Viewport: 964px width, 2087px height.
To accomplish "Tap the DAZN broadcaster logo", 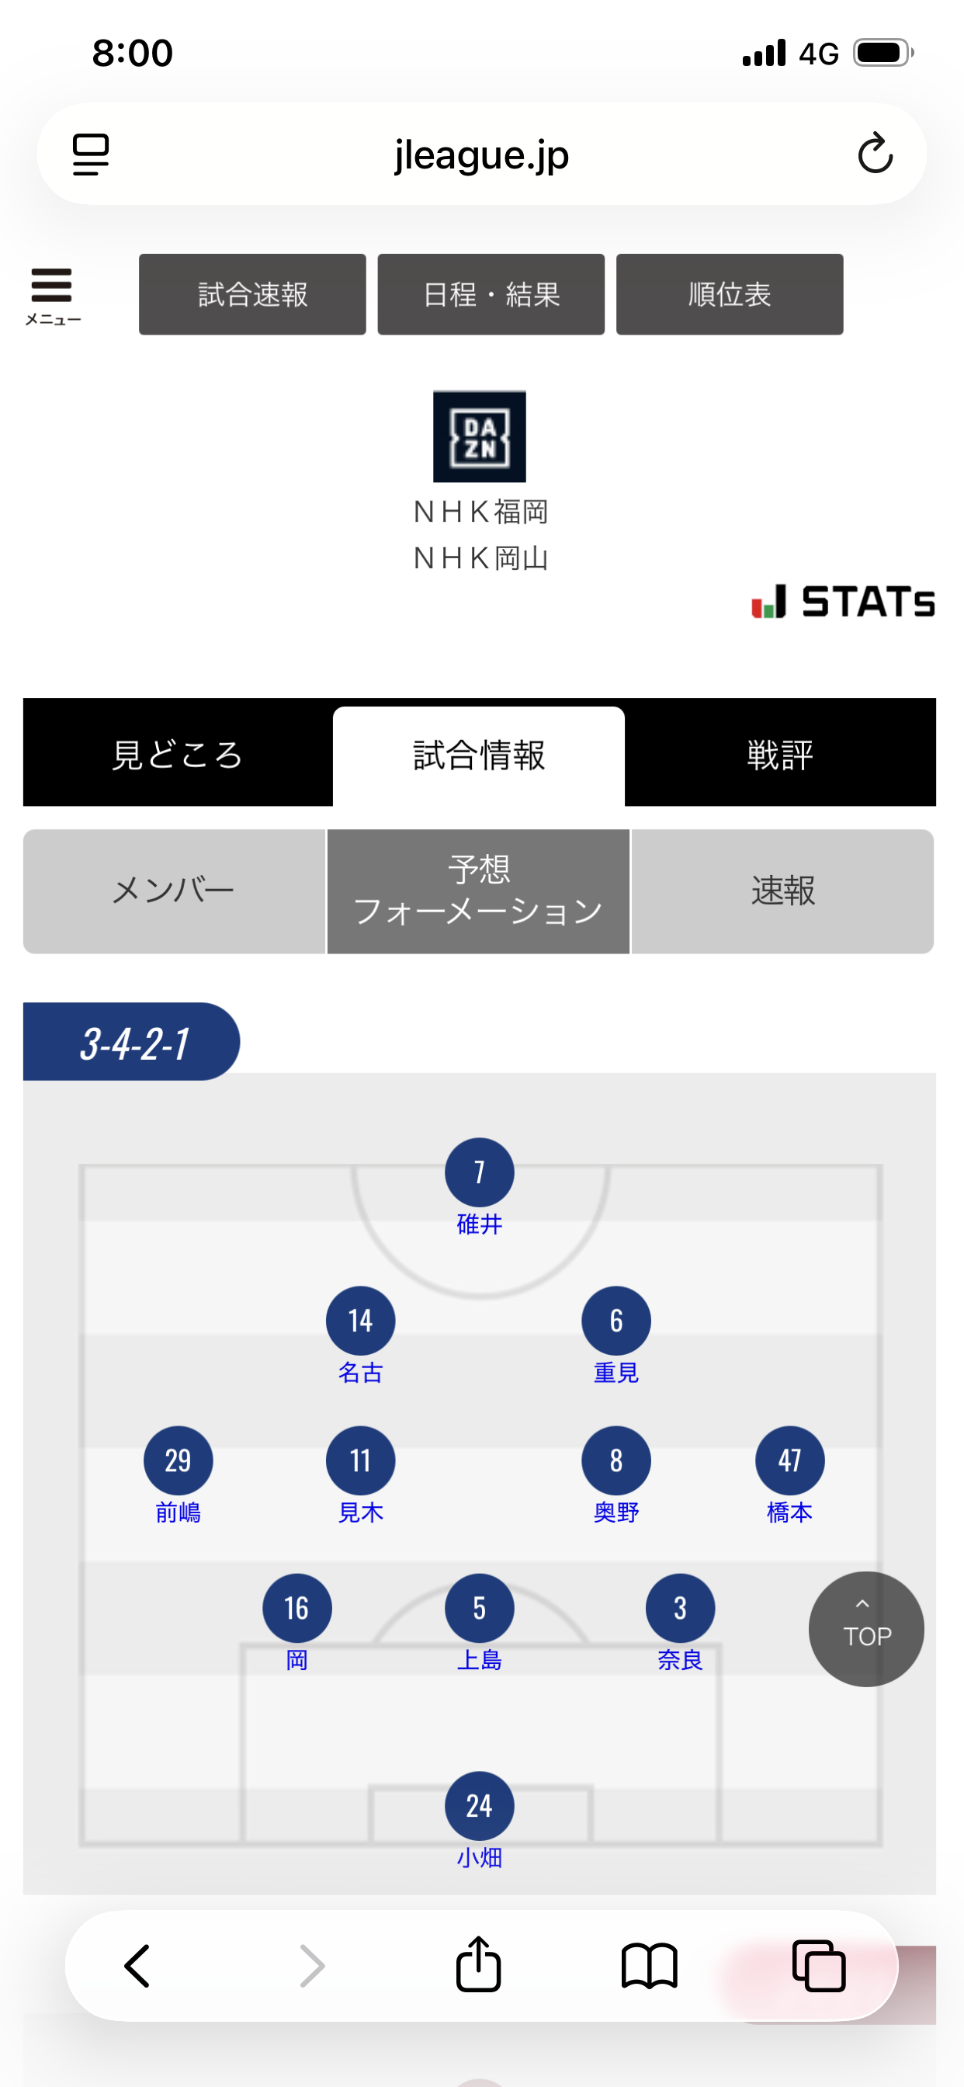I will [x=480, y=436].
